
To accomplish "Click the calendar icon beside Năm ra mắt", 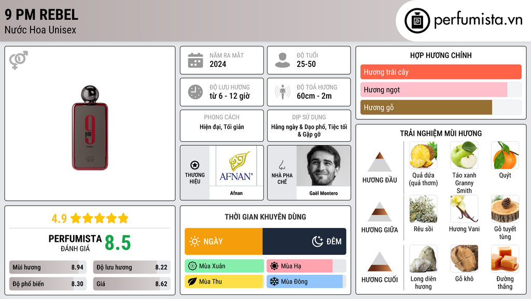I will pyautogui.click(x=195, y=60).
